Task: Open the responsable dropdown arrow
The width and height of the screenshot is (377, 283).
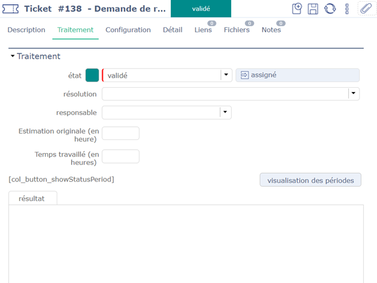Action: (x=226, y=113)
